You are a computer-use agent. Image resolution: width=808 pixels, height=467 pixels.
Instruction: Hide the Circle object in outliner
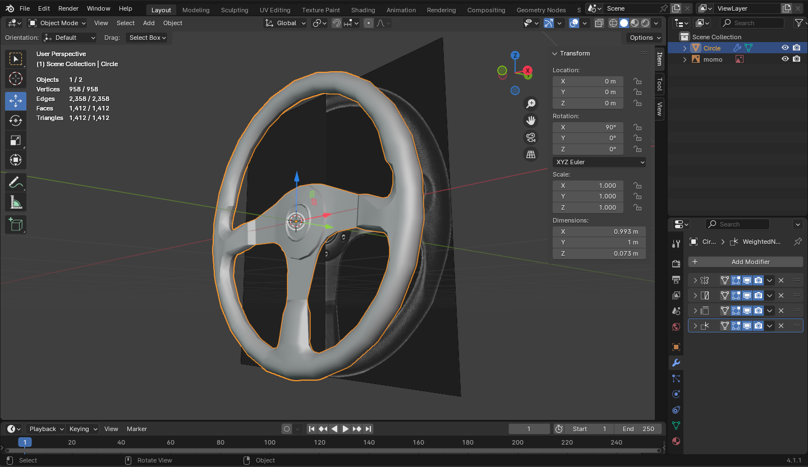[785, 48]
